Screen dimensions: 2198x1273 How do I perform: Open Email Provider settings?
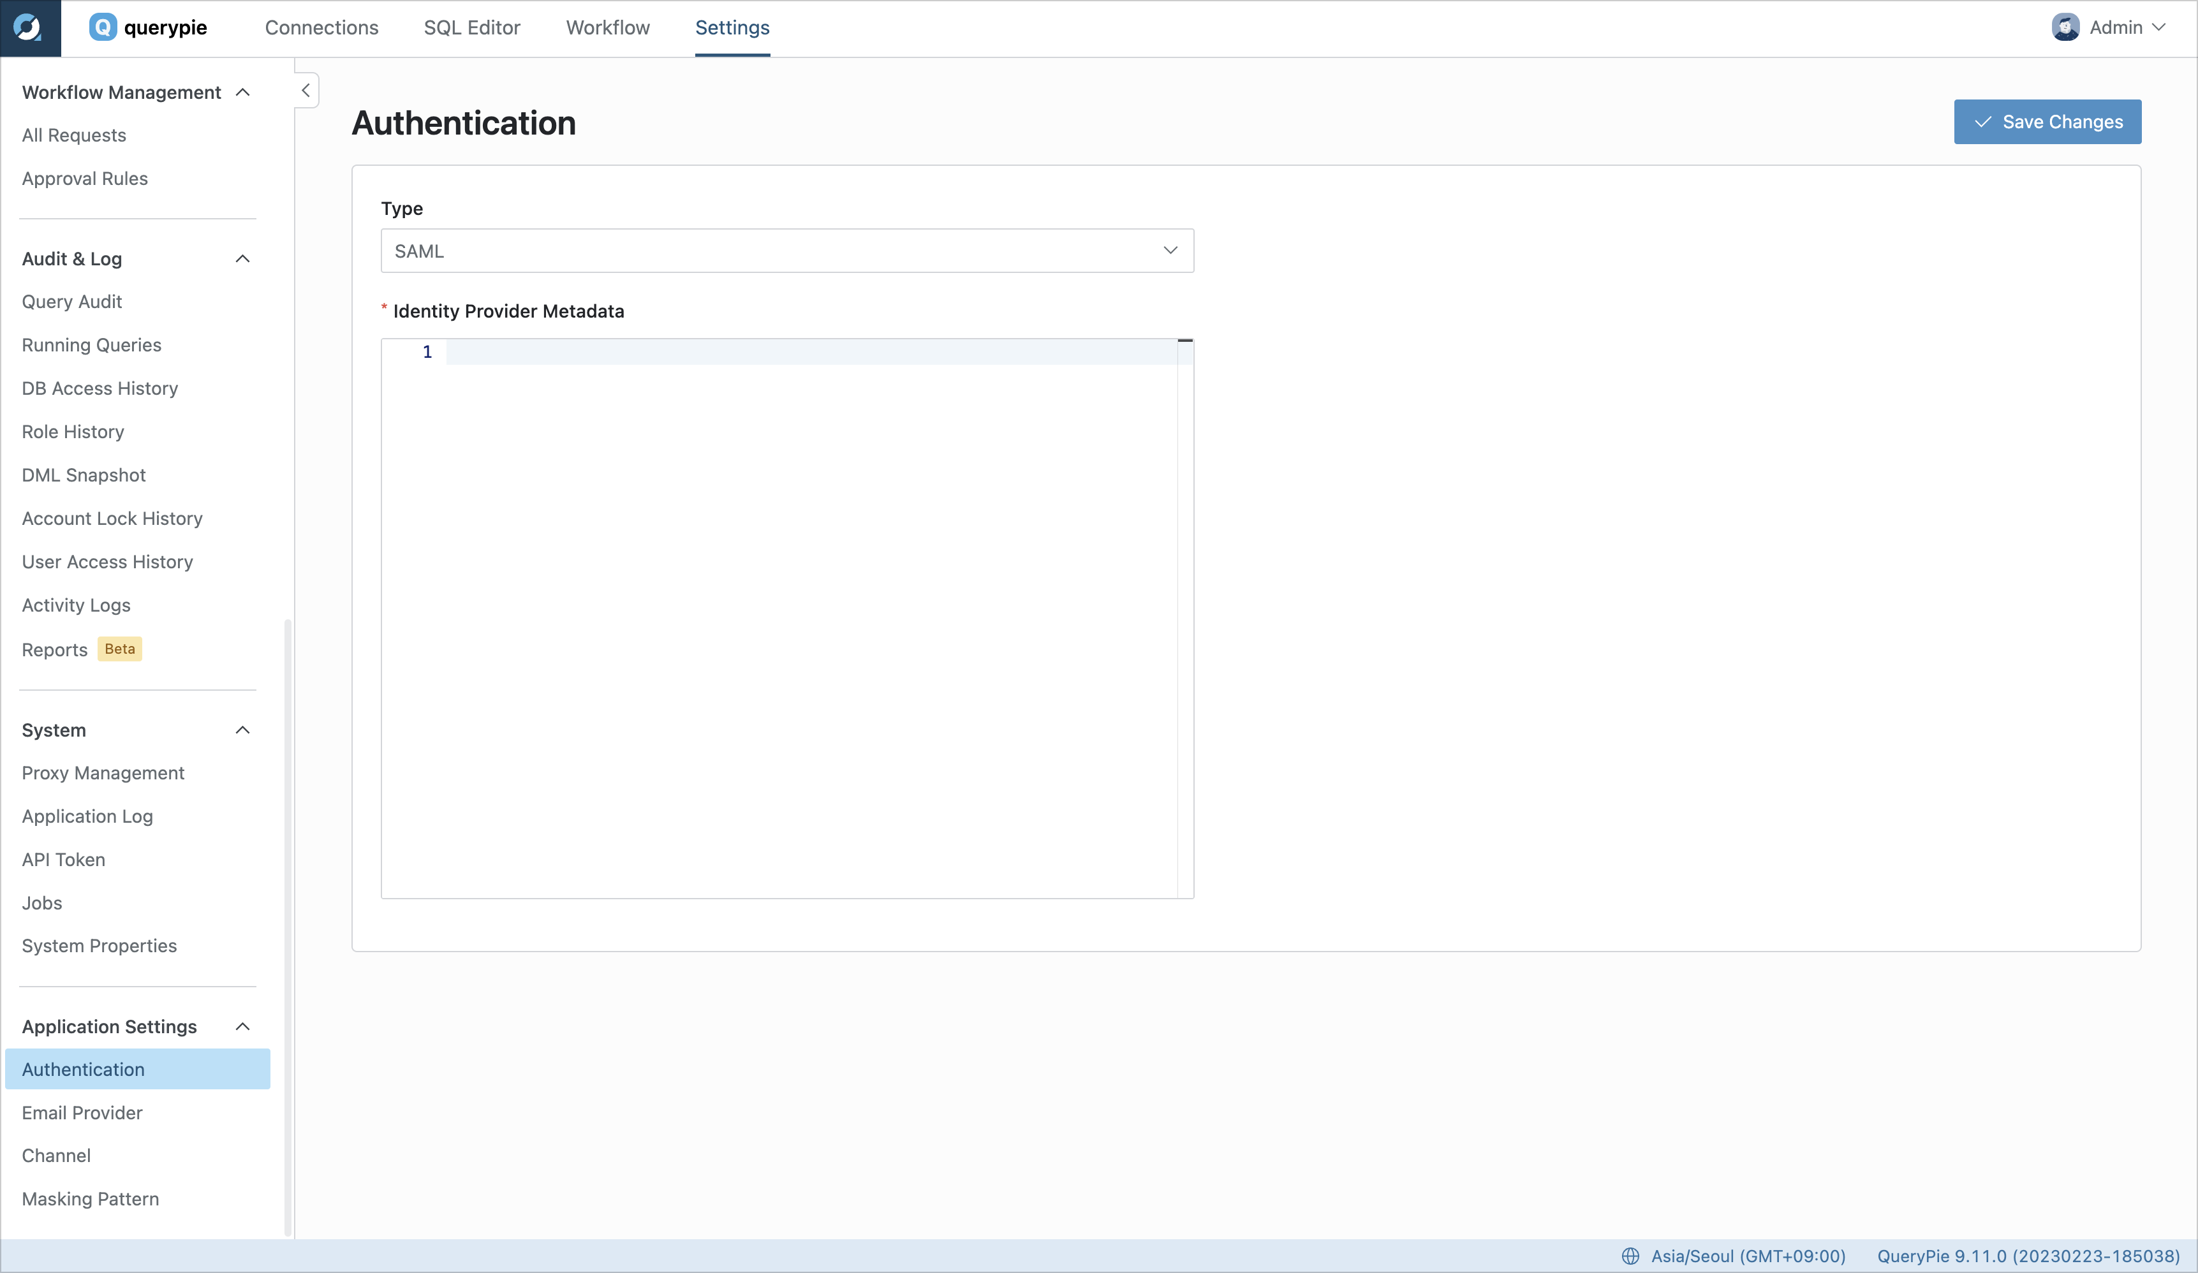click(82, 1112)
